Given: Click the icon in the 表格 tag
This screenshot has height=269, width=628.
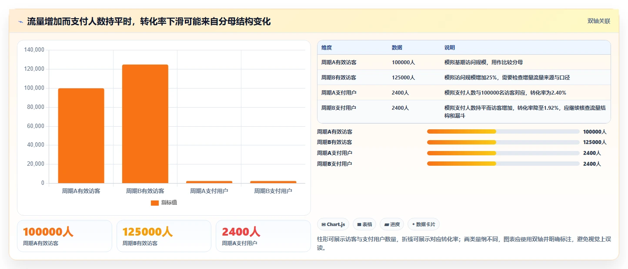Looking at the screenshot, I should [x=359, y=224].
